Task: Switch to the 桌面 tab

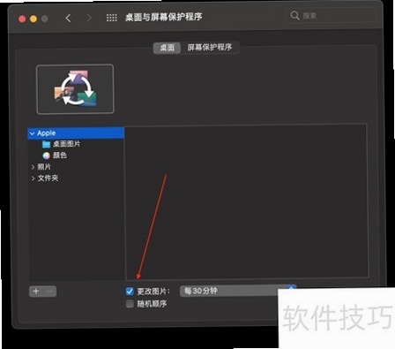Action: (167, 48)
